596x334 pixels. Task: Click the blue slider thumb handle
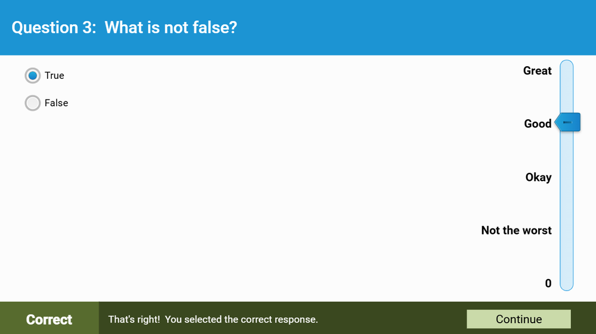pos(568,123)
